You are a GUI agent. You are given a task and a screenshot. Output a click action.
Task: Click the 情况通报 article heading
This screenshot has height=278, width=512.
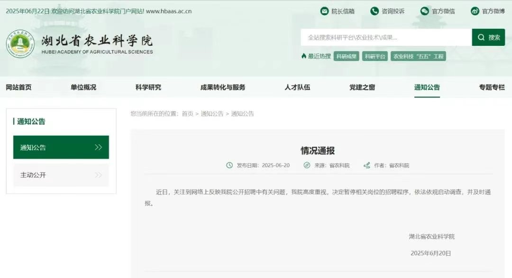[x=318, y=150]
